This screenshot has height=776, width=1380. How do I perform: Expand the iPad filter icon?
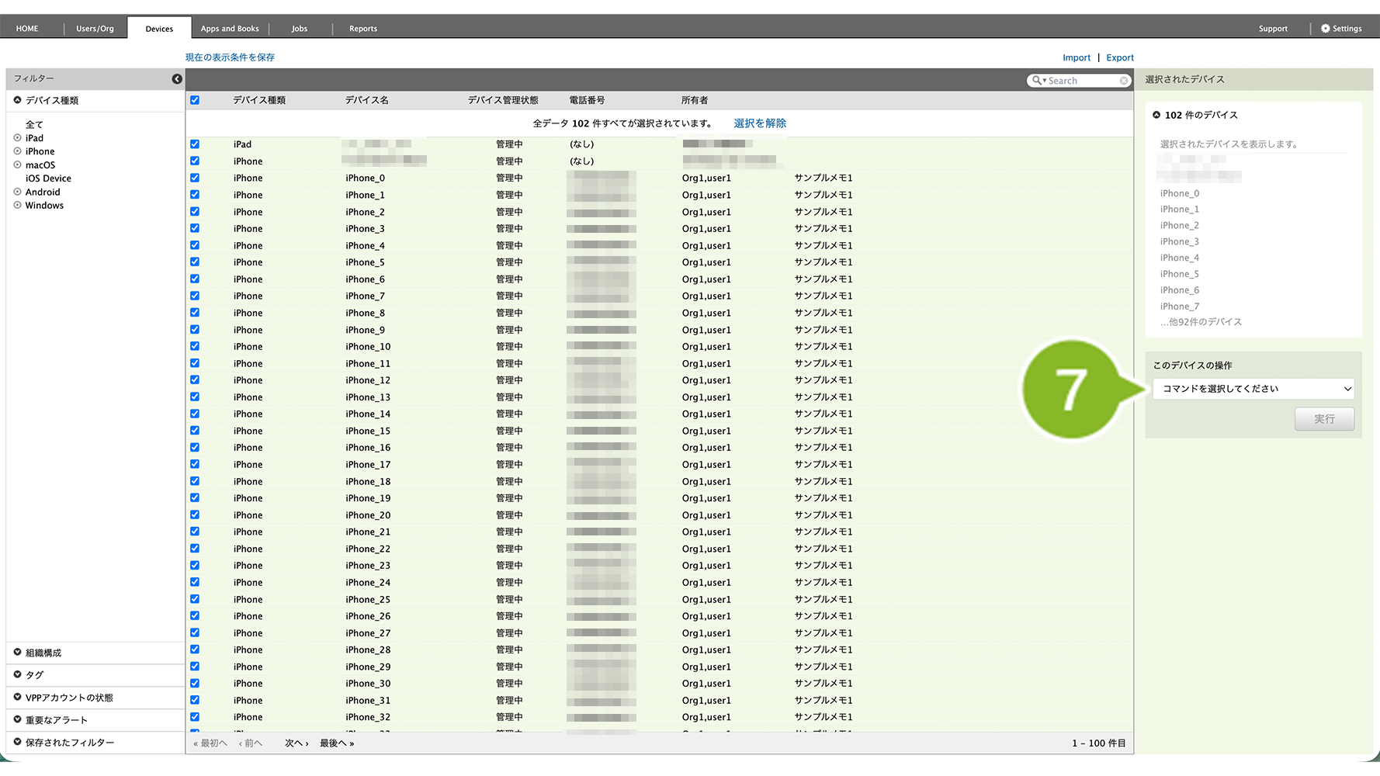click(x=17, y=138)
